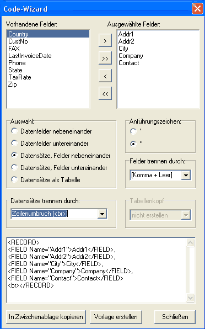205x329 pixels.
Task: Click 'In Zwischenablage kopieren' button
Action: [46, 317]
